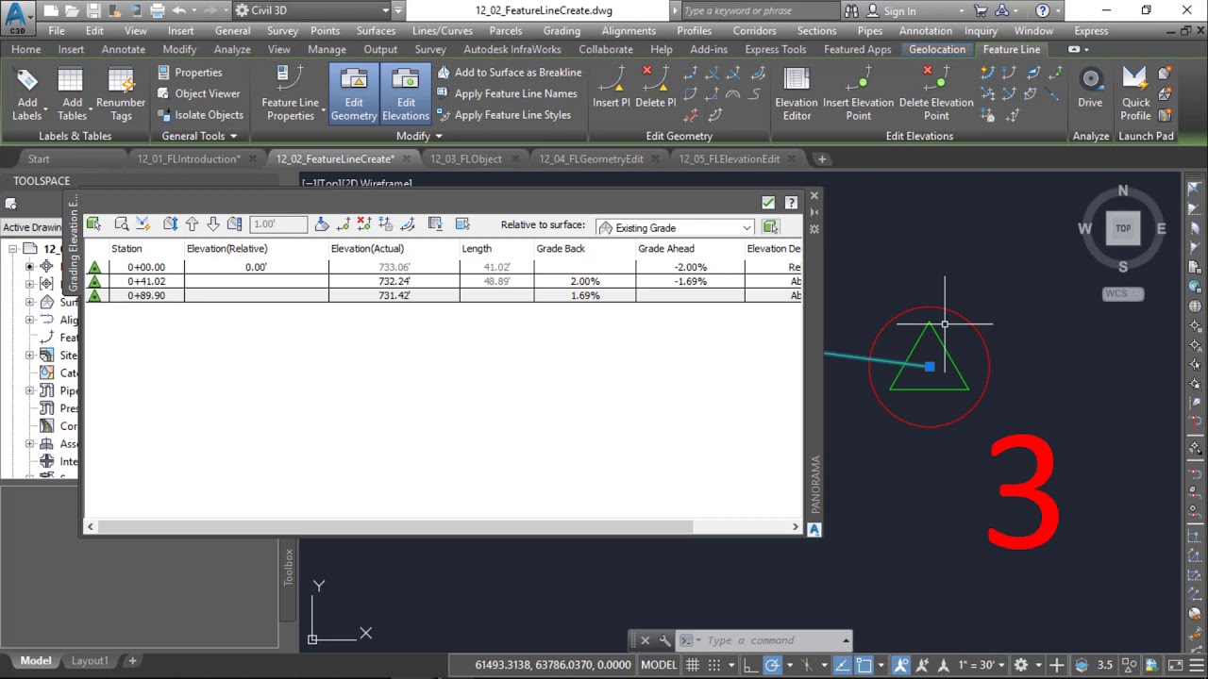The width and height of the screenshot is (1208, 679).
Task: Open Panorama help question mark
Action: (x=791, y=202)
